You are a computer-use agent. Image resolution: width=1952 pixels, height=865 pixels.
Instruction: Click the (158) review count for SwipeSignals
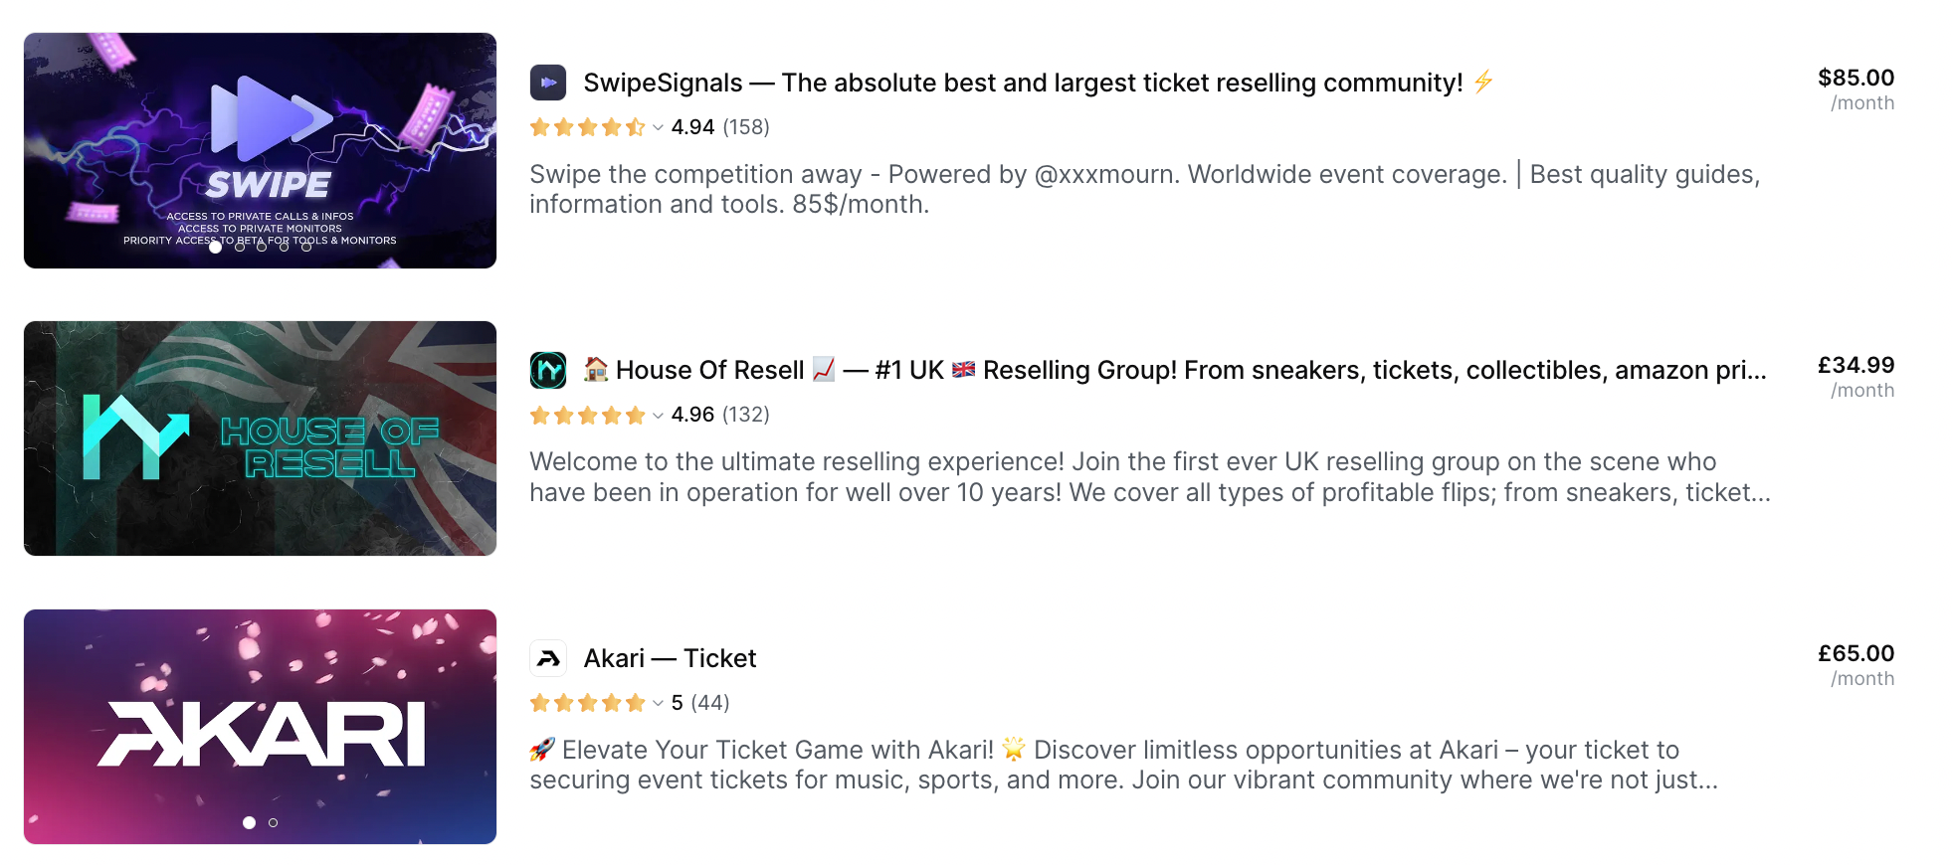click(x=748, y=127)
